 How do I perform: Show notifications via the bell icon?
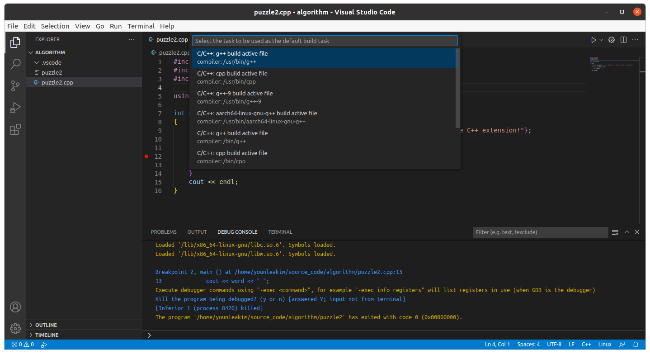click(636, 345)
